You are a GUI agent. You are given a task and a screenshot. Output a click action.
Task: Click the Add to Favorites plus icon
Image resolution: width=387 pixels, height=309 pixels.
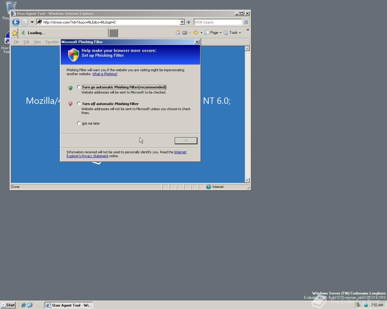point(196,33)
